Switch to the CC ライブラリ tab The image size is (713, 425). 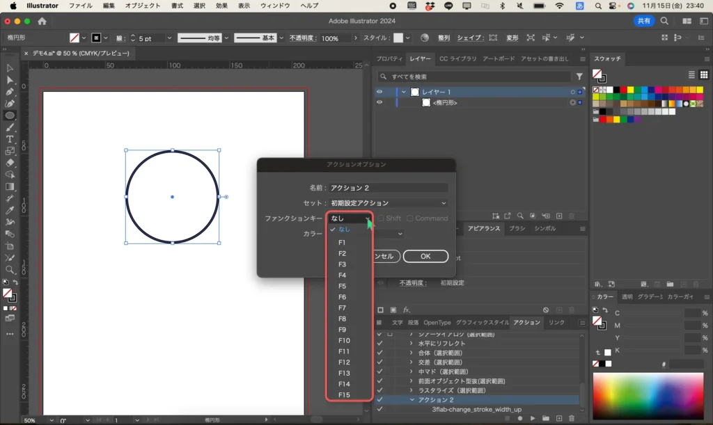(x=457, y=59)
